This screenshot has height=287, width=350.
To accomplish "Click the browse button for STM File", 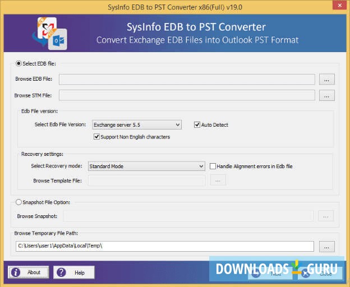I will pos(327,96).
